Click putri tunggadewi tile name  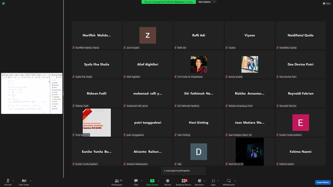click(x=148, y=123)
